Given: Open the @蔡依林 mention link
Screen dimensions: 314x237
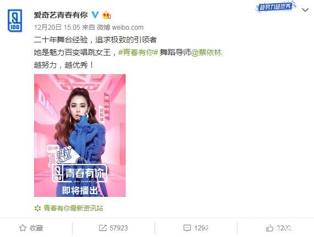Looking at the screenshot, I should (x=206, y=52).
